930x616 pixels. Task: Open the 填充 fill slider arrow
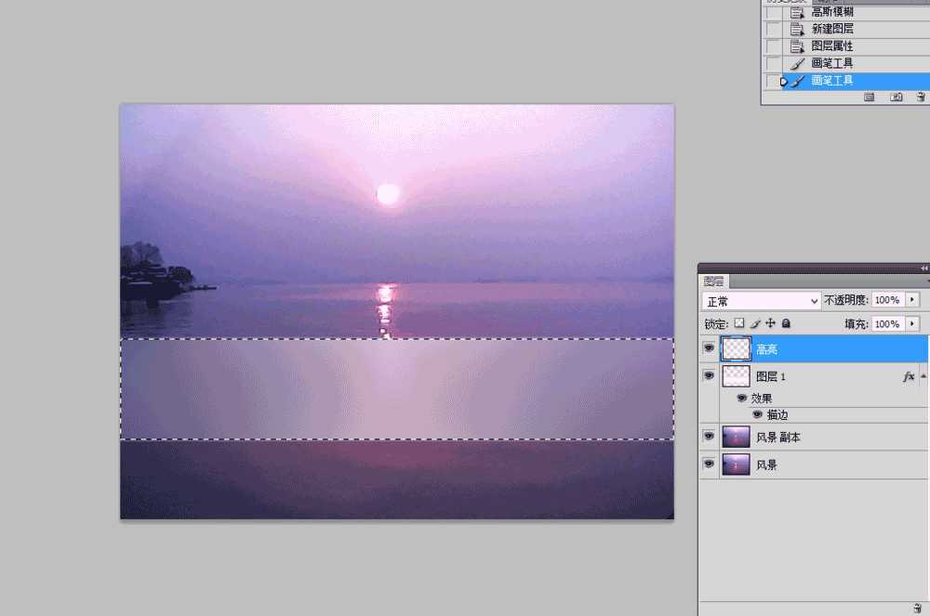(x=913, y=323)
